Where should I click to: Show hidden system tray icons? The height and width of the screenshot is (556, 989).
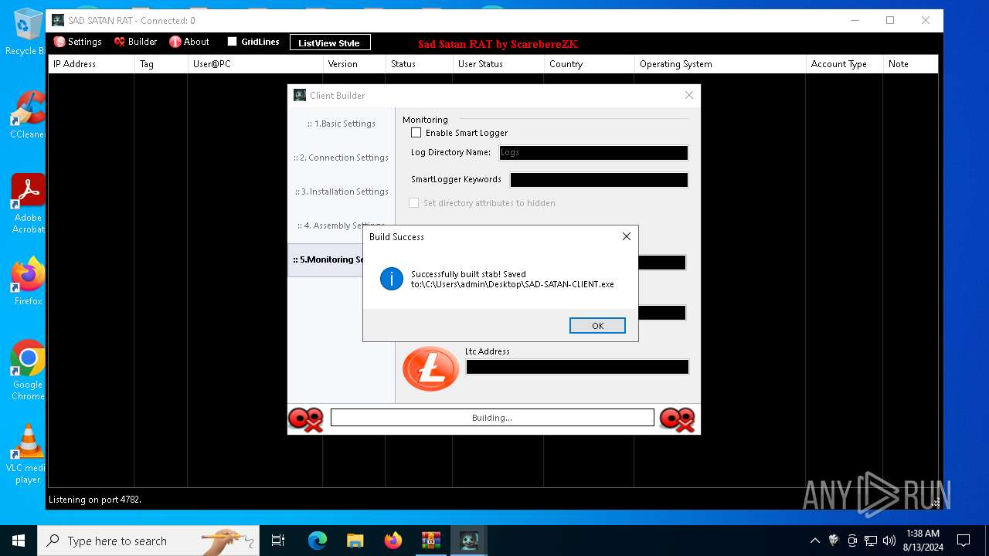point(814,541)
